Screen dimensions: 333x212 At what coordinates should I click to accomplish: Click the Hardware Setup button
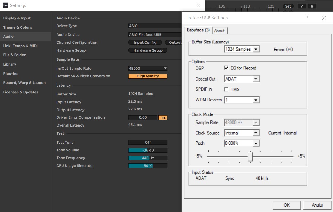(148, 50)
